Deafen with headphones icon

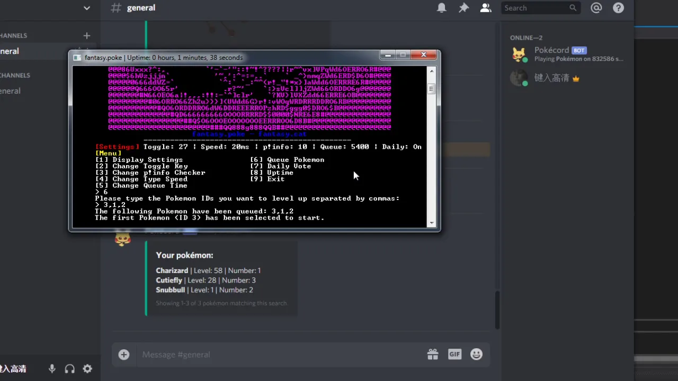click(69, 369)
